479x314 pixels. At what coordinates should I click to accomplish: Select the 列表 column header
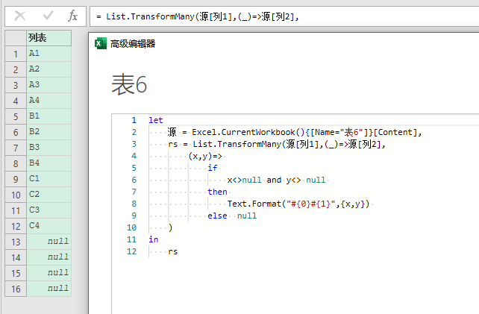pyautogui.click(x=49, y=38)
